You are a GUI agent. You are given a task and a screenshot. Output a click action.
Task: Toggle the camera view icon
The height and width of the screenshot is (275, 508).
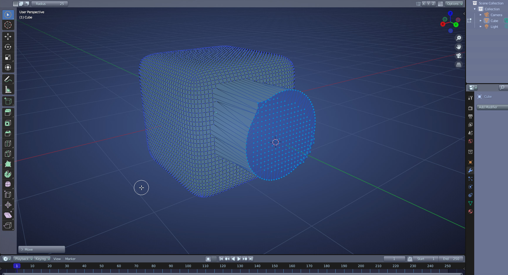[459, 56]
